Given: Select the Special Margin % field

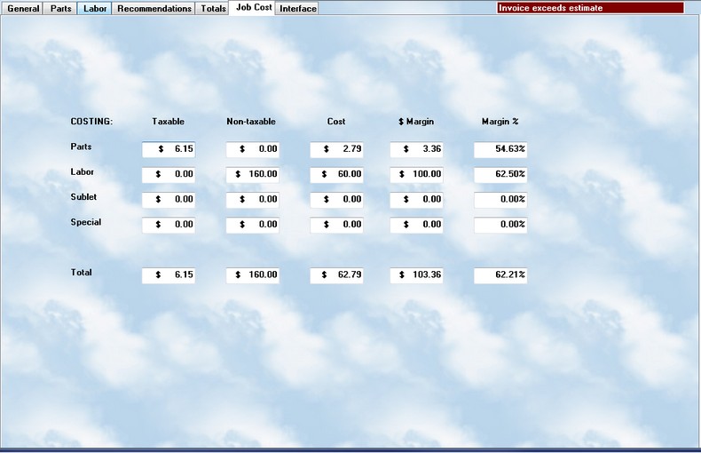Looking at the screenshot, I should (x=500, y=226).
